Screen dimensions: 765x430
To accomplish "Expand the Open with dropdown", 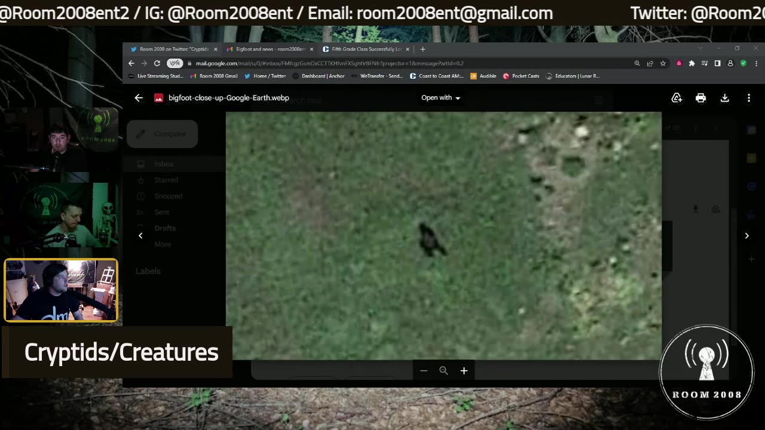I will coord(441,98).
